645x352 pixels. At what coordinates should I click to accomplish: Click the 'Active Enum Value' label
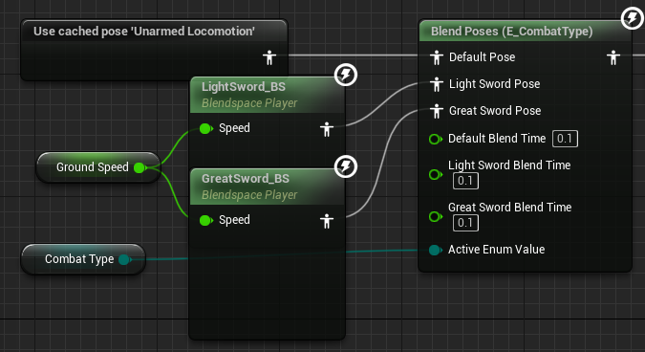pyautogui.click(x=497, y=250)
